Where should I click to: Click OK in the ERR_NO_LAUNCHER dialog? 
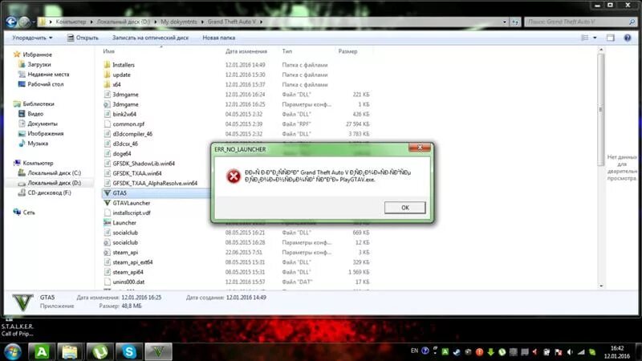405,208
